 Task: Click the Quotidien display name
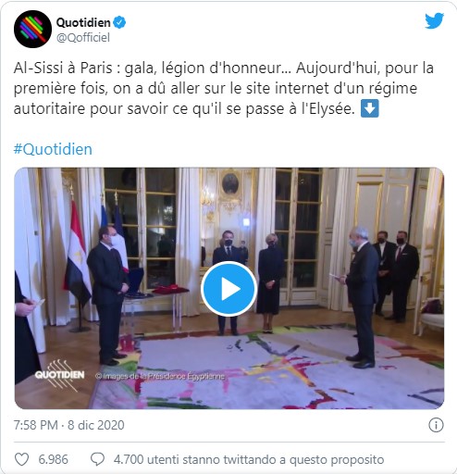83,22
